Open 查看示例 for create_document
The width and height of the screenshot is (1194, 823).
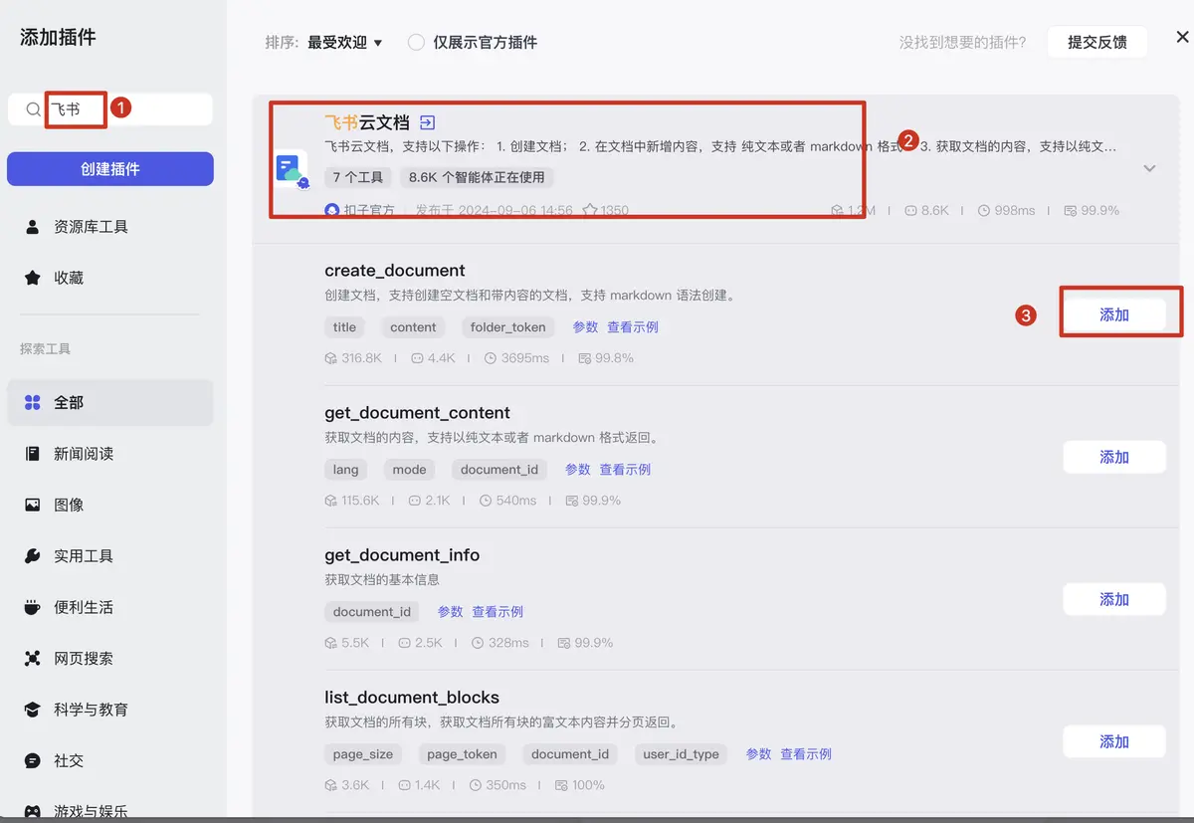click(633, 326)
